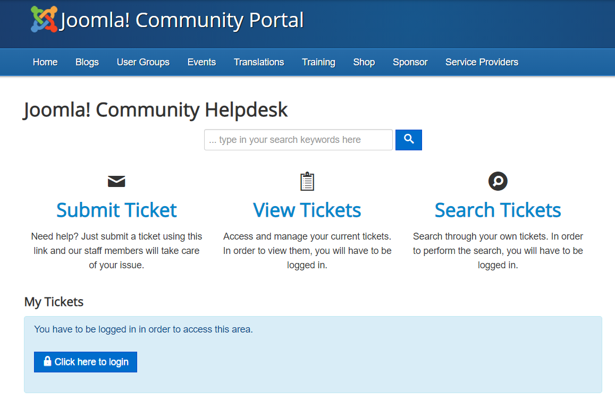Viewport: 615px width, 408px height.
Task: Click the magnifier search button
Action: 408,140
